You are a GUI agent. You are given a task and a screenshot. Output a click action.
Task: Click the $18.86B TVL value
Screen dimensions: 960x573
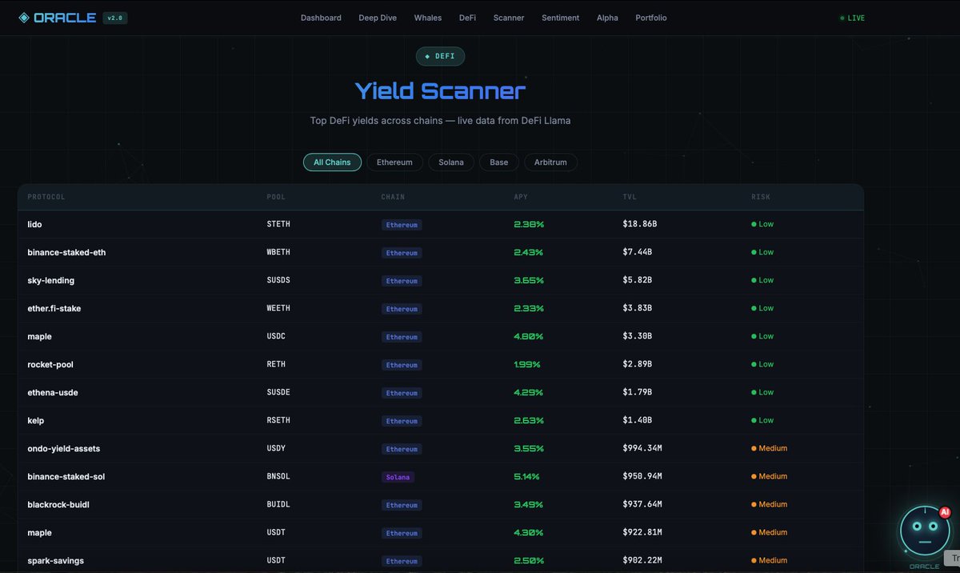pos(640,224)
